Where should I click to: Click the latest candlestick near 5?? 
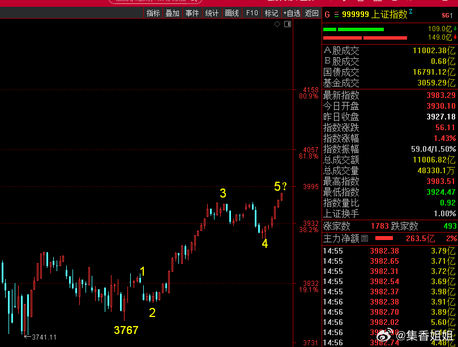click(x=281, y=196)
